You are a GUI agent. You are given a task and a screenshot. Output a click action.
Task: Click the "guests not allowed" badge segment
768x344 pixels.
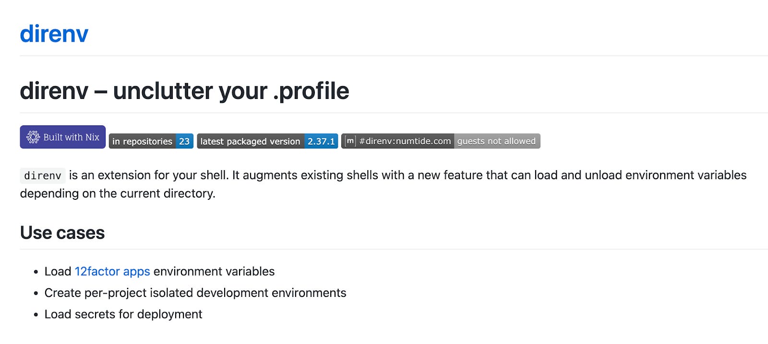coord(497,141)
